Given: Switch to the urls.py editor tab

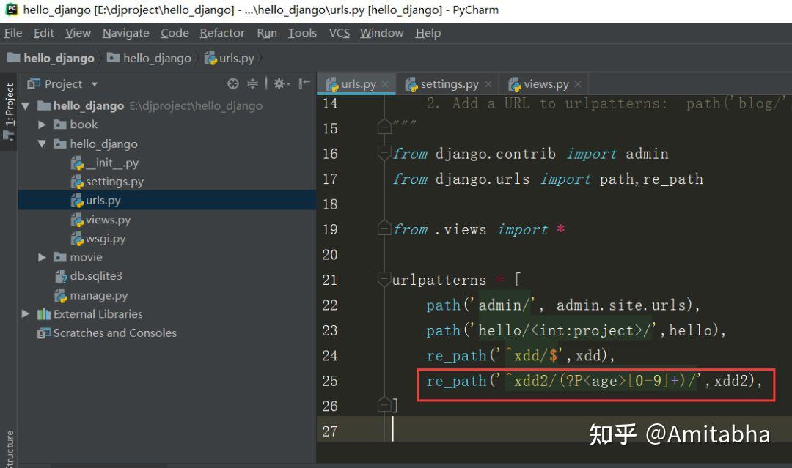Looking at the screenshot, I should click(x=357, y=84).
